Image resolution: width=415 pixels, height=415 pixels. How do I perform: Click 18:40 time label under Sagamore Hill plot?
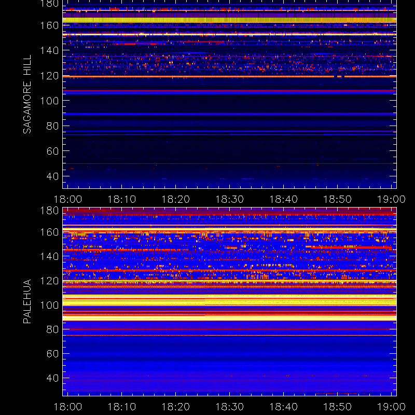tap(284, 199)
